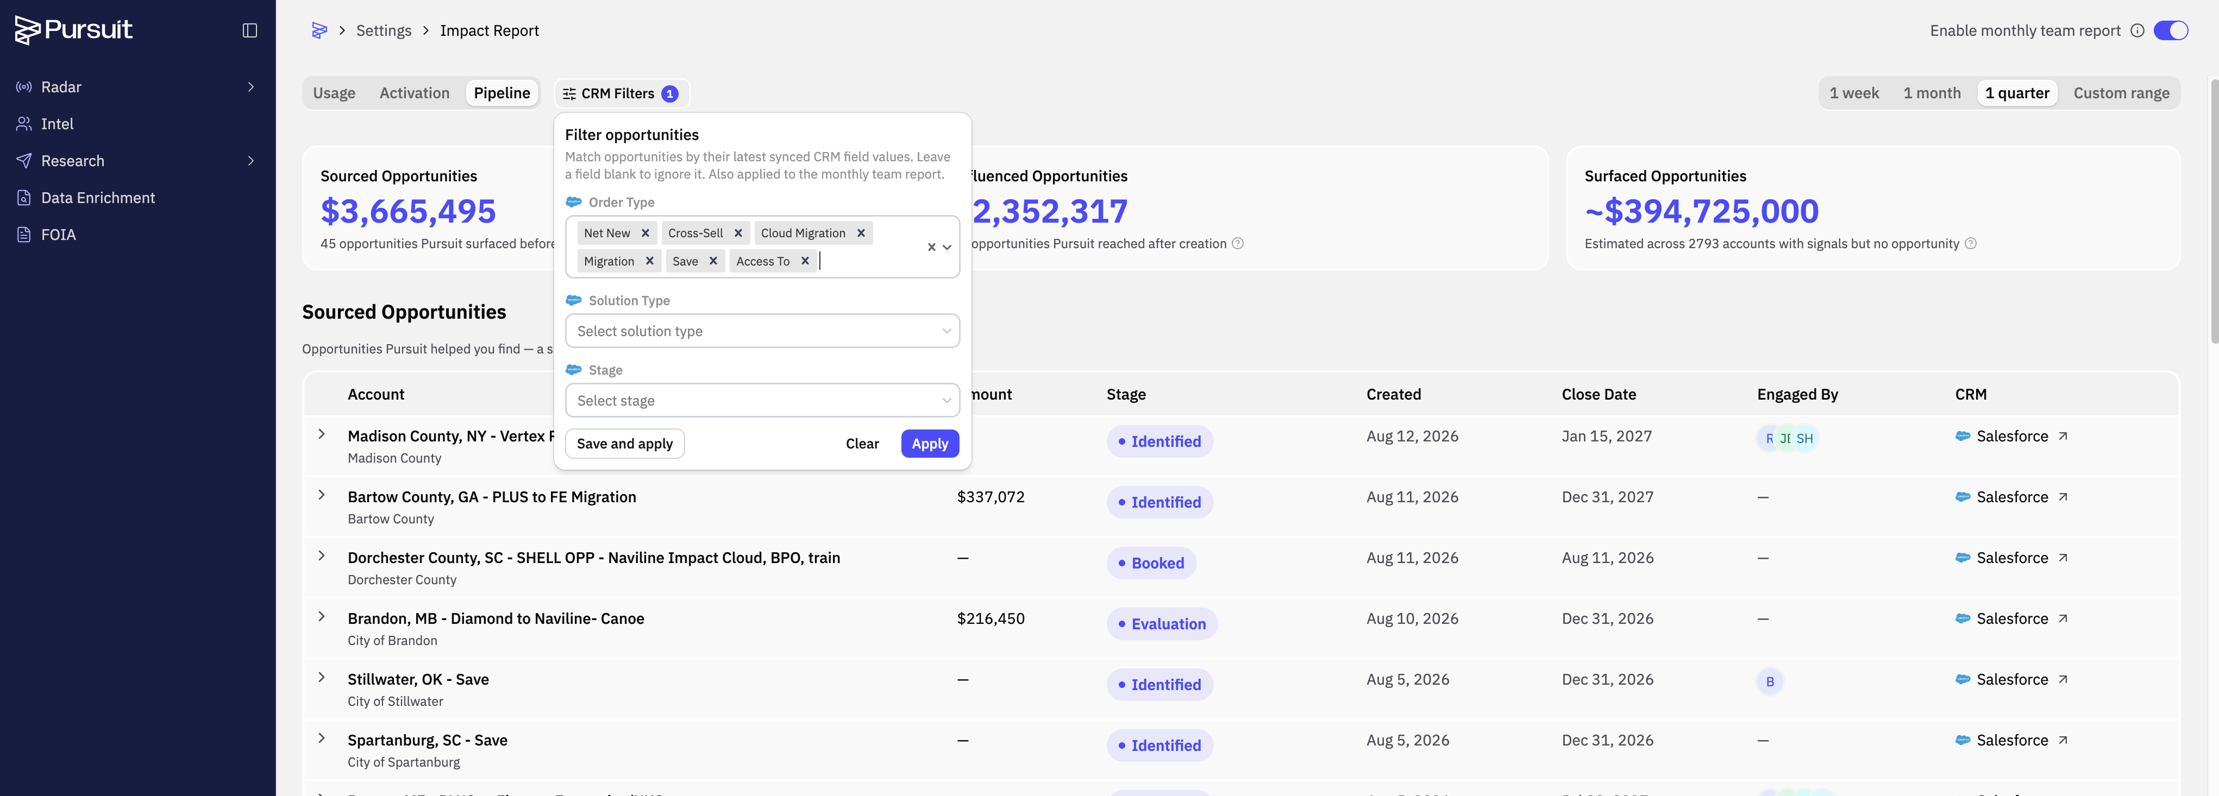Open Intel in sidebar
The width and height of the screenshot is (2219, 796).
(57, 124)
